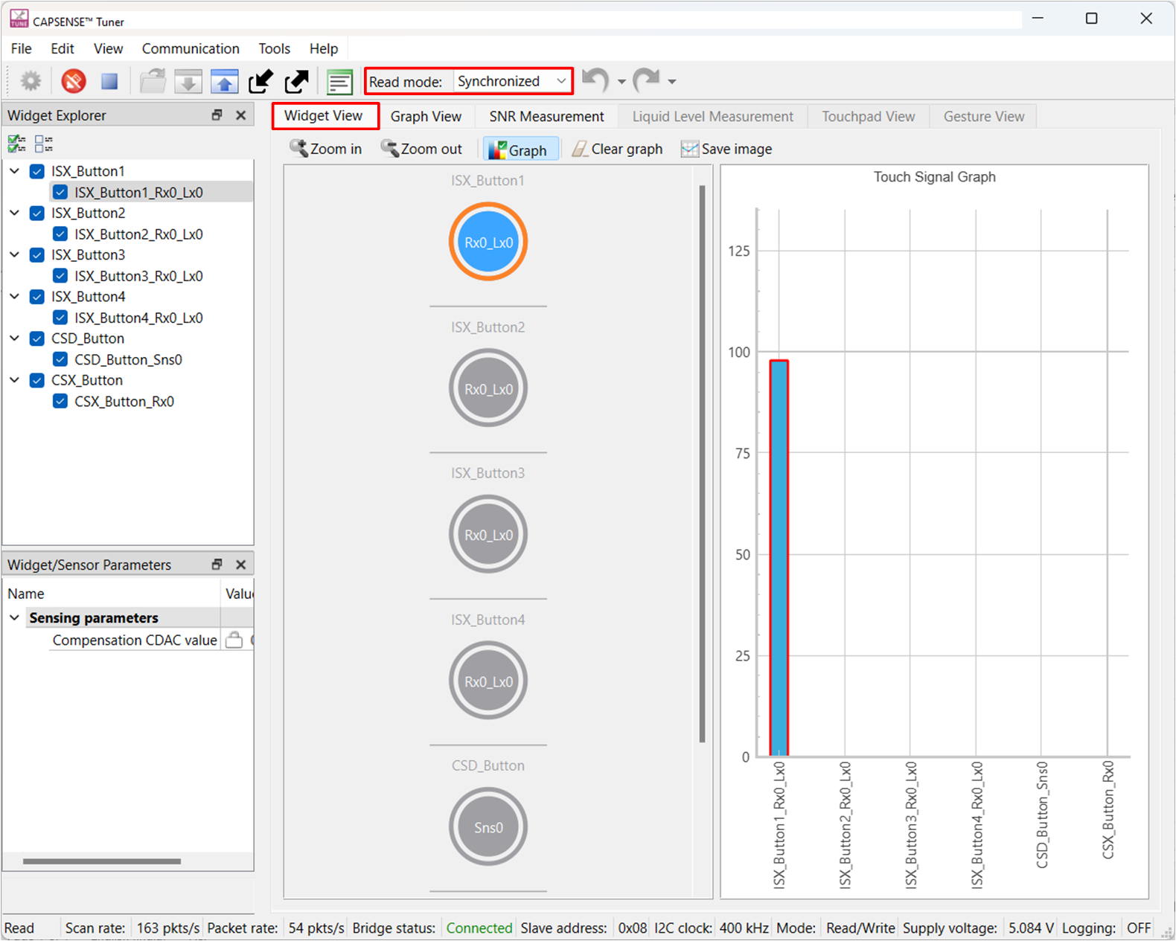Click the Save image button
This screenshot has width=1176, height=941.
click(x=726, y=150)
